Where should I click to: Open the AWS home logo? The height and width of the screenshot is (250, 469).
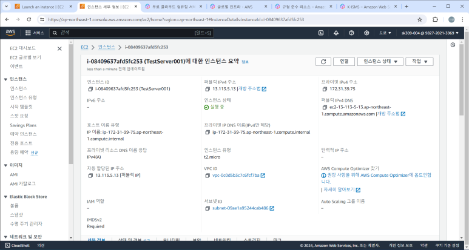click(10, 33)
